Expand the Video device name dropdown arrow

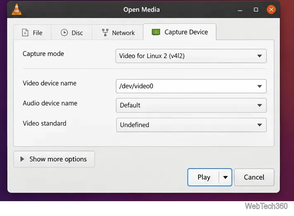click(259, 86)
